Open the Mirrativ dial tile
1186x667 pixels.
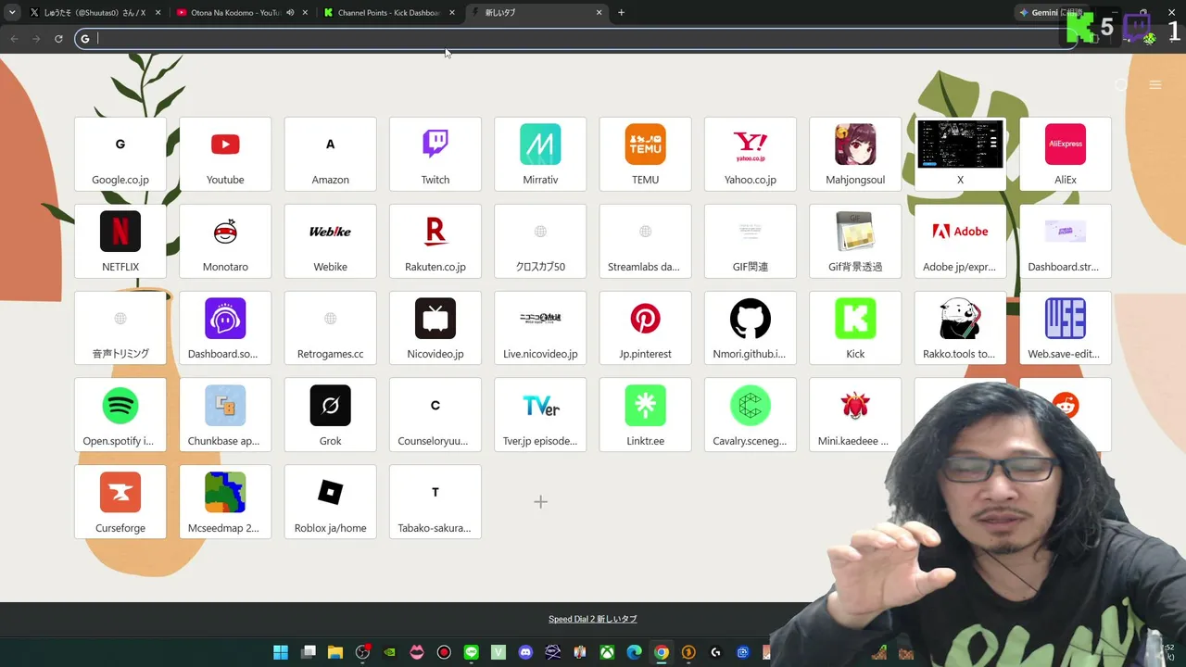point(540,154)
